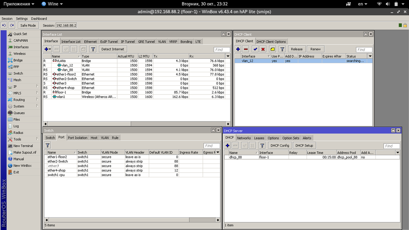The height and width of the screenshot is (230, 409).
Task: Click the enable checkmark icon in DHCP Client
Action: point(255,49)
